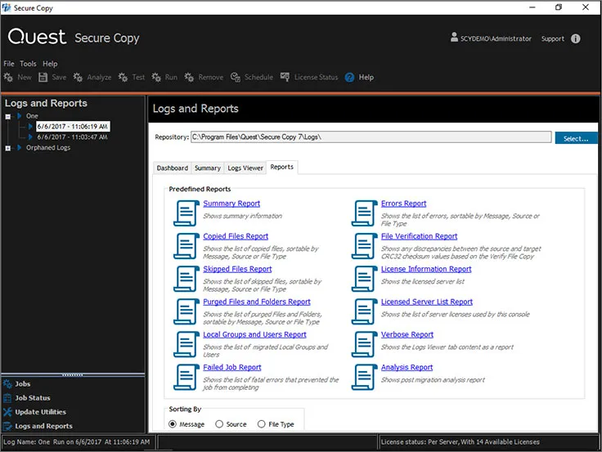
Task: Click the Remove toolbar icon
Action: tap(189, 77)
